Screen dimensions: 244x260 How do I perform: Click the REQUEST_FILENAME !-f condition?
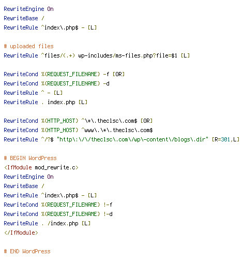click(58, 205)
